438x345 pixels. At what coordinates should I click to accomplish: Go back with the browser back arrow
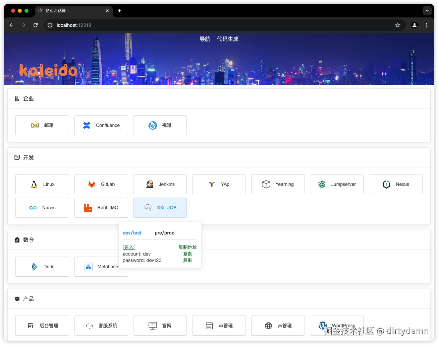tap(11, 25)
